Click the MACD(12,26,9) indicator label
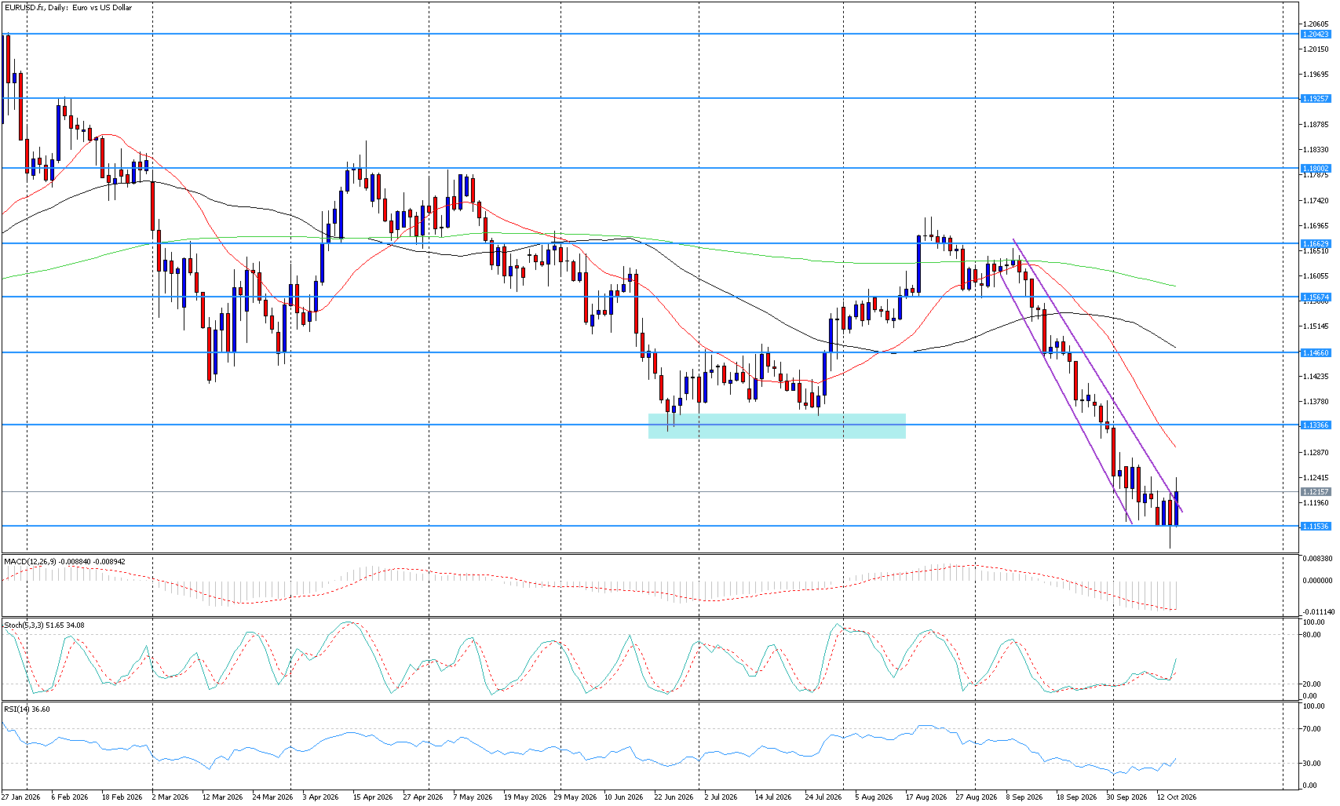Viewport: 1340px width, 806px height. point(64,562)
